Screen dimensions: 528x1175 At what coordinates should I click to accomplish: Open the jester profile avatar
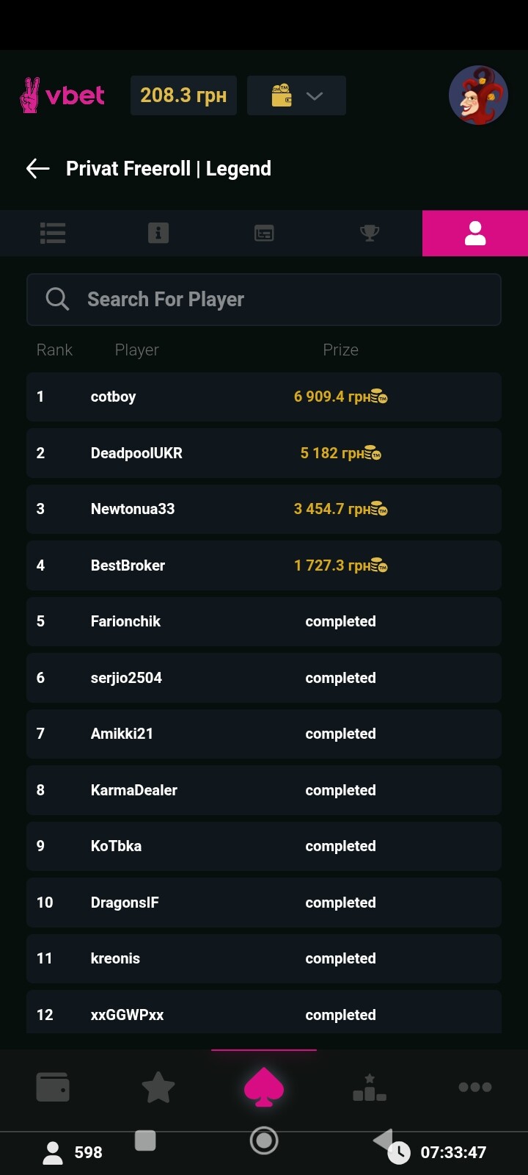coord(478,95)
